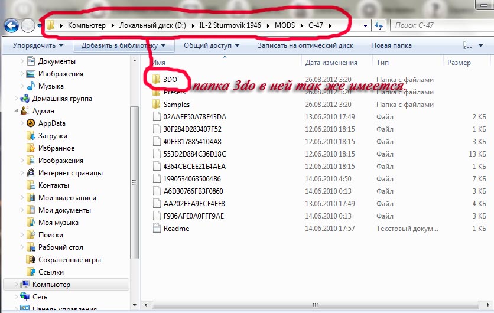Open Рабочий стол in sidebar
The width and height of the screenshot is (494, 313).
click(60, 247)
